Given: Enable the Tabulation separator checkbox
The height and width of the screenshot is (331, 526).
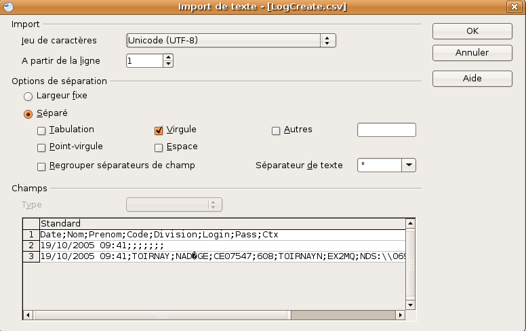Looking at the screenshot, I should pyautogui.click(x=42, y=130).
